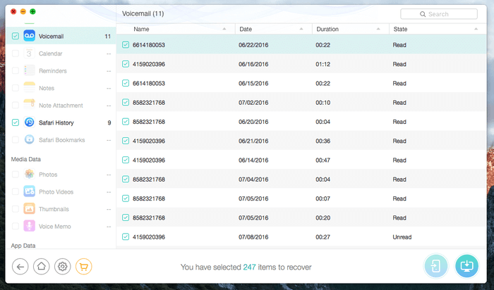Click the State column header
This screenshot has width=494, height=290.
click(x=400, y=30)
